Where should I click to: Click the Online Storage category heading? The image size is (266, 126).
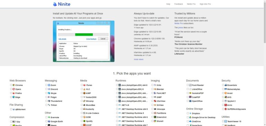click(x=194, y=109)
